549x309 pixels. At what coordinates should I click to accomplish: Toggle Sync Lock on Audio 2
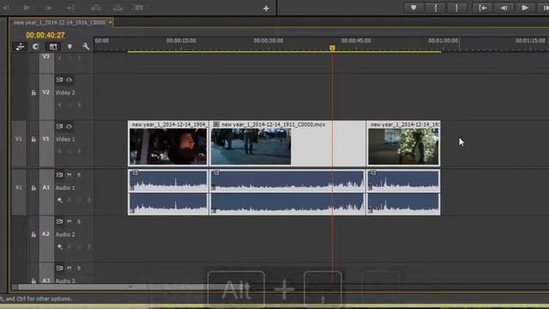(x=59, y=221)
